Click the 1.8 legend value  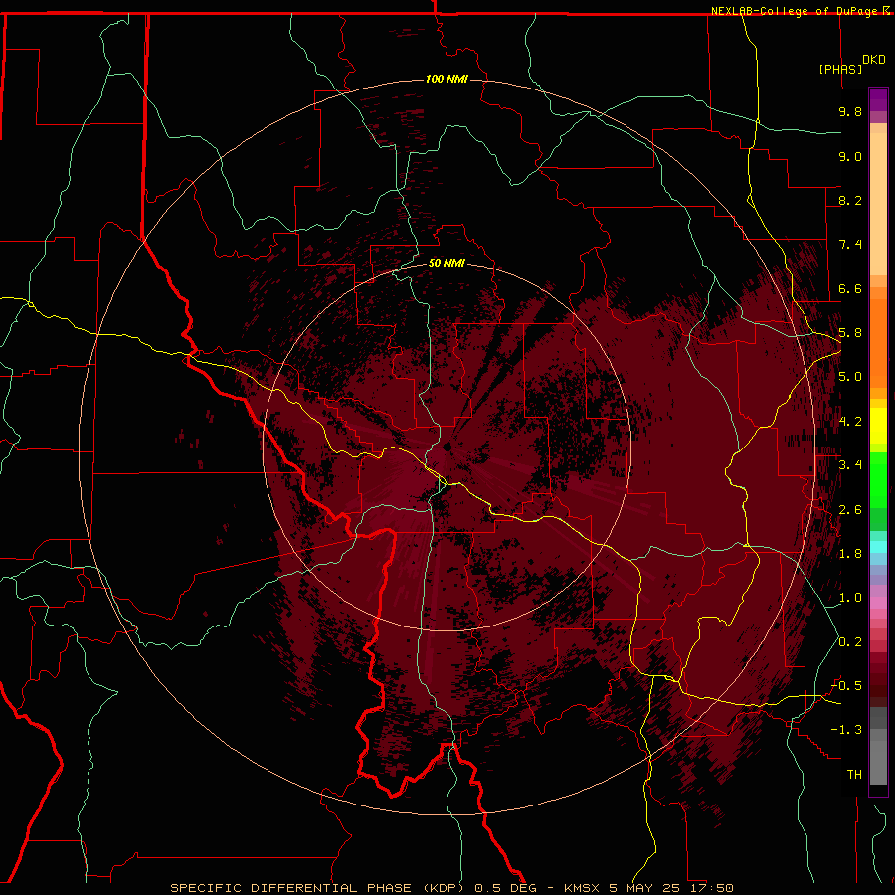point(850,554)
